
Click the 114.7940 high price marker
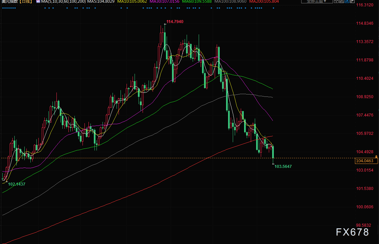(175, 22)
